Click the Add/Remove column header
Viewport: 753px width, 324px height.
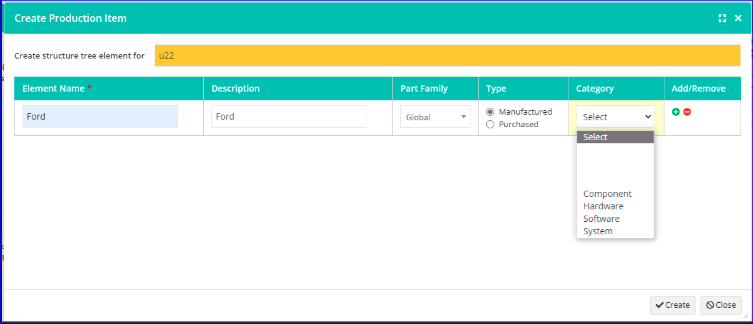pyautogui.click(x=703, y=88)
